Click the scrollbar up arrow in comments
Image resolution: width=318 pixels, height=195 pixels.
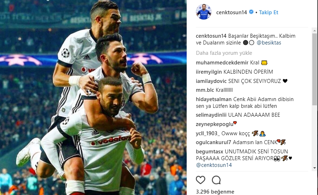click(314, 31)
